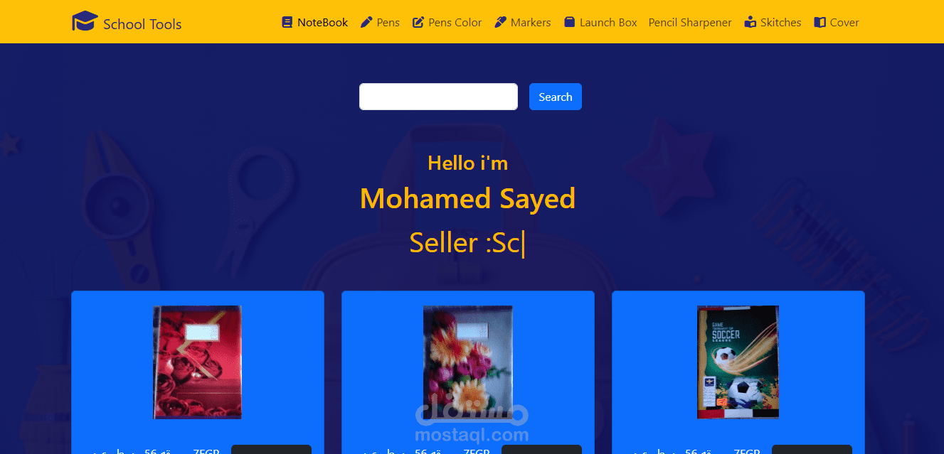
Task: Click the School Tools brand text
Action: (x=142, y=24)
